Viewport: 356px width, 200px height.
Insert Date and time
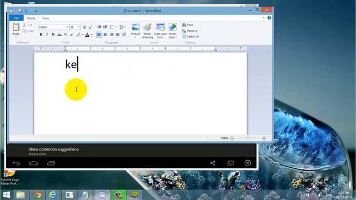tap(160, 31)
